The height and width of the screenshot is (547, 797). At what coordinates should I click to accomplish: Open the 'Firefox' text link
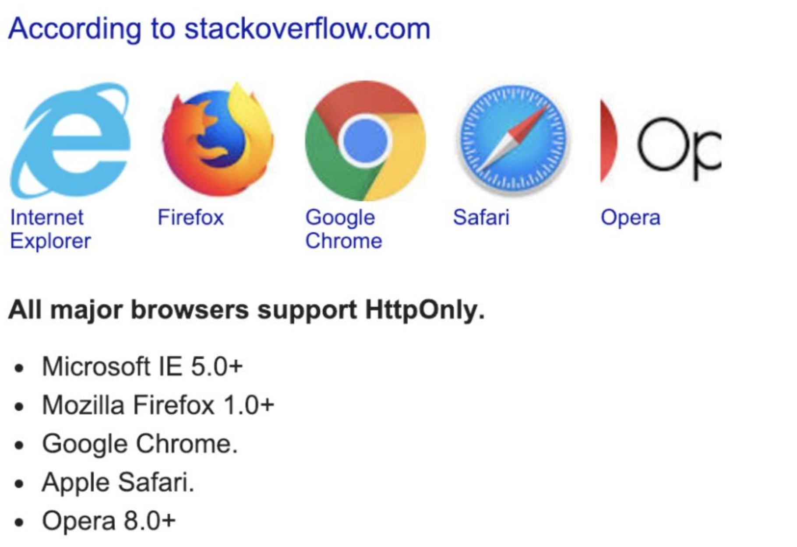(190, 217)
